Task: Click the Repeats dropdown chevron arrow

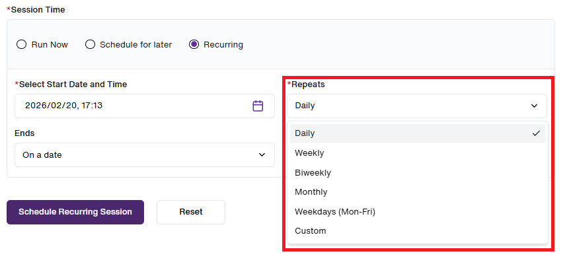Action: (534, 106)
